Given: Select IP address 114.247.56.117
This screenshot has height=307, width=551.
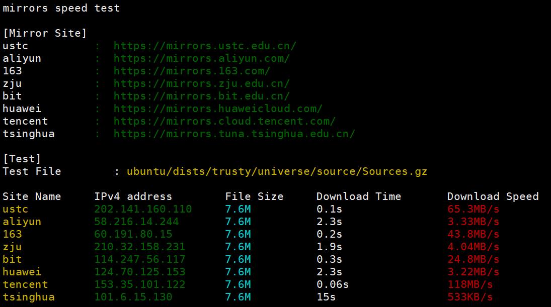Looking at the screenshot, I should click(x=139, y=259).
